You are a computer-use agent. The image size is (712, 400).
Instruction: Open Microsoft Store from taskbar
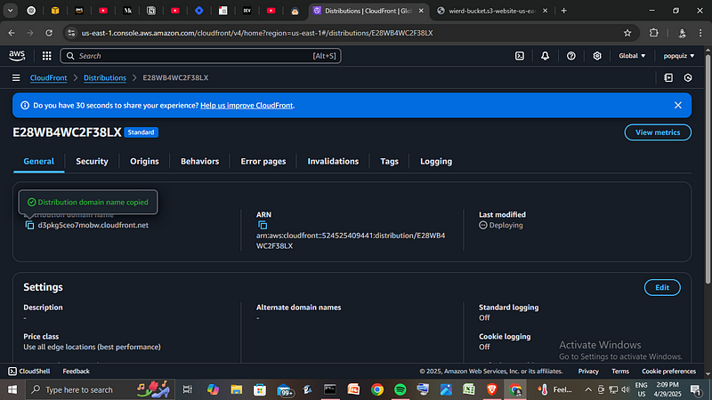259,389
